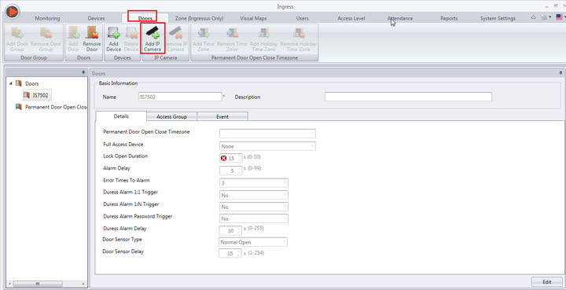This screenshot has width=566, height=290.
Task: Open Duress Alarm 1:1 Trigger dropdown
Action: point(254,195)
